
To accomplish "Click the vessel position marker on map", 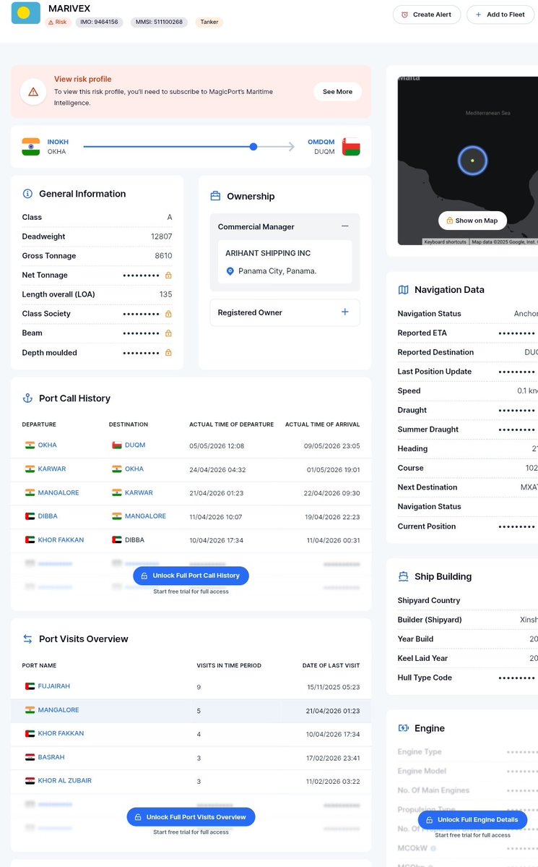I will (472, 161).
